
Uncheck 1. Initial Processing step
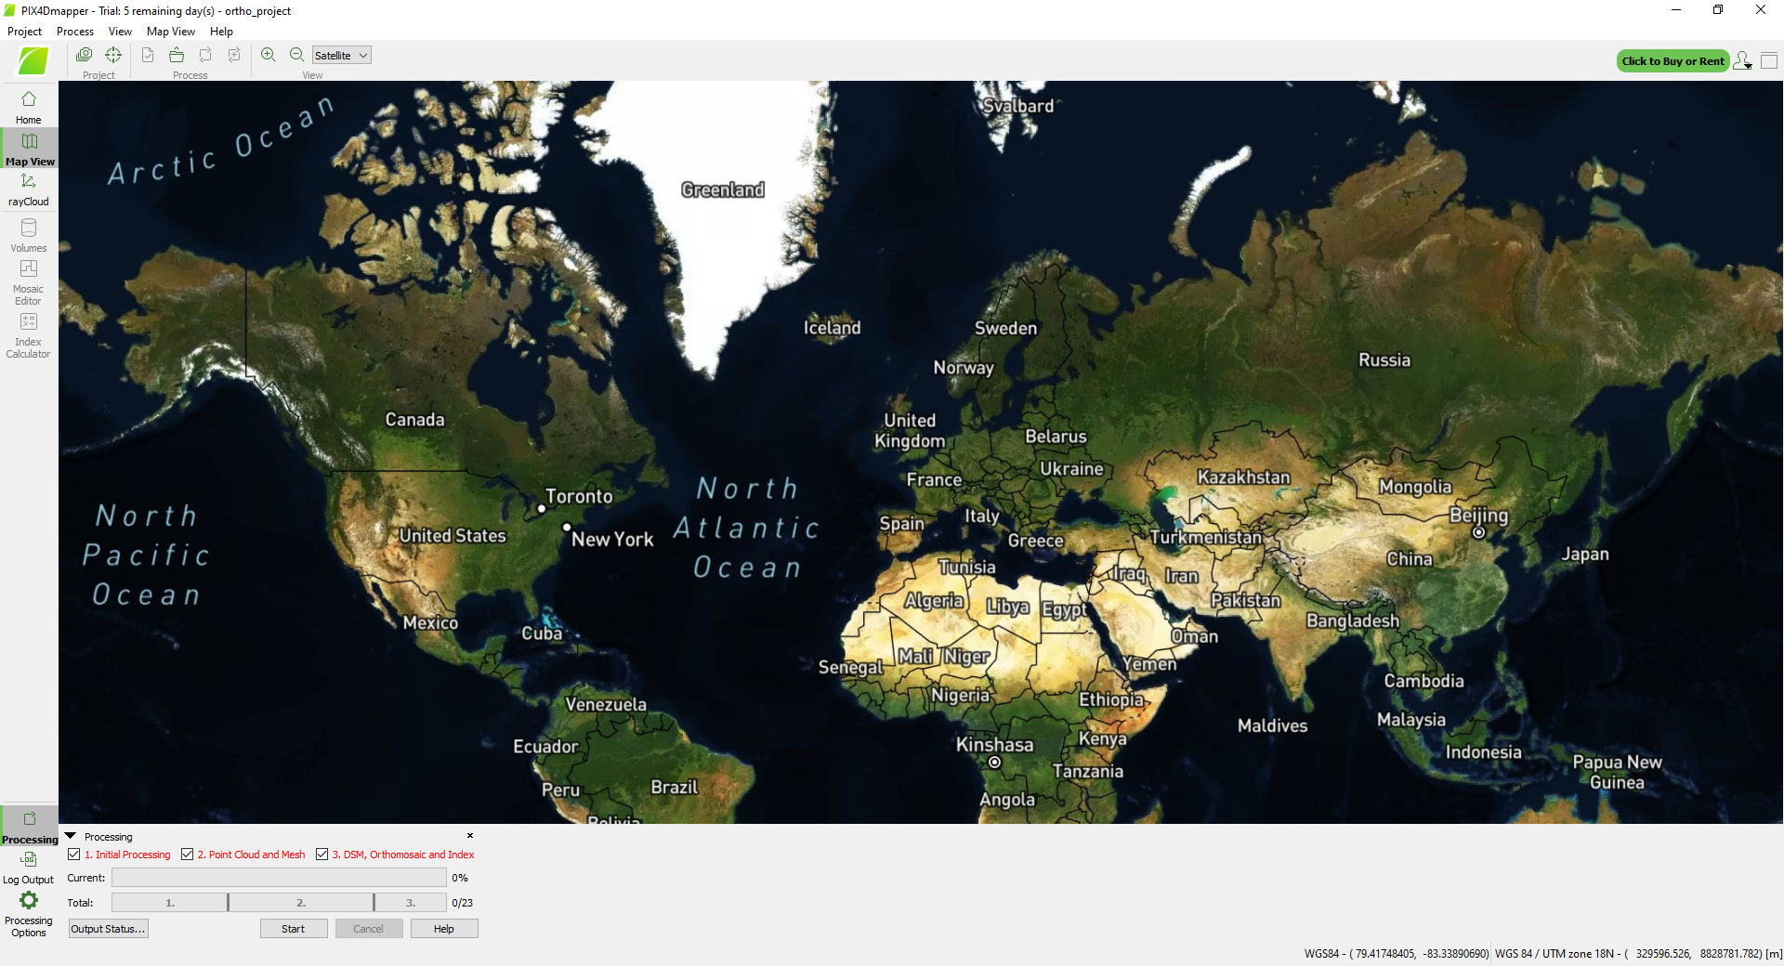coord(74,855)
